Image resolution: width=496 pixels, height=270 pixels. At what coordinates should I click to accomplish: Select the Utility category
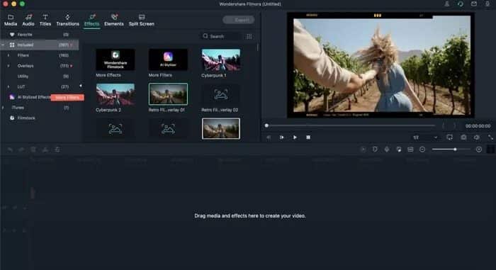pyautogui.click(x=39, y=77)
